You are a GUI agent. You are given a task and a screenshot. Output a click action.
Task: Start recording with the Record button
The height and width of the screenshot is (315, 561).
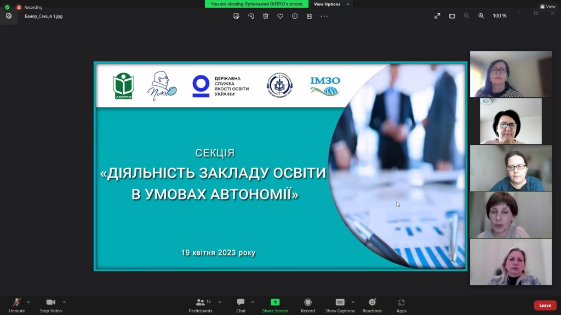click(x=308, y=305)
